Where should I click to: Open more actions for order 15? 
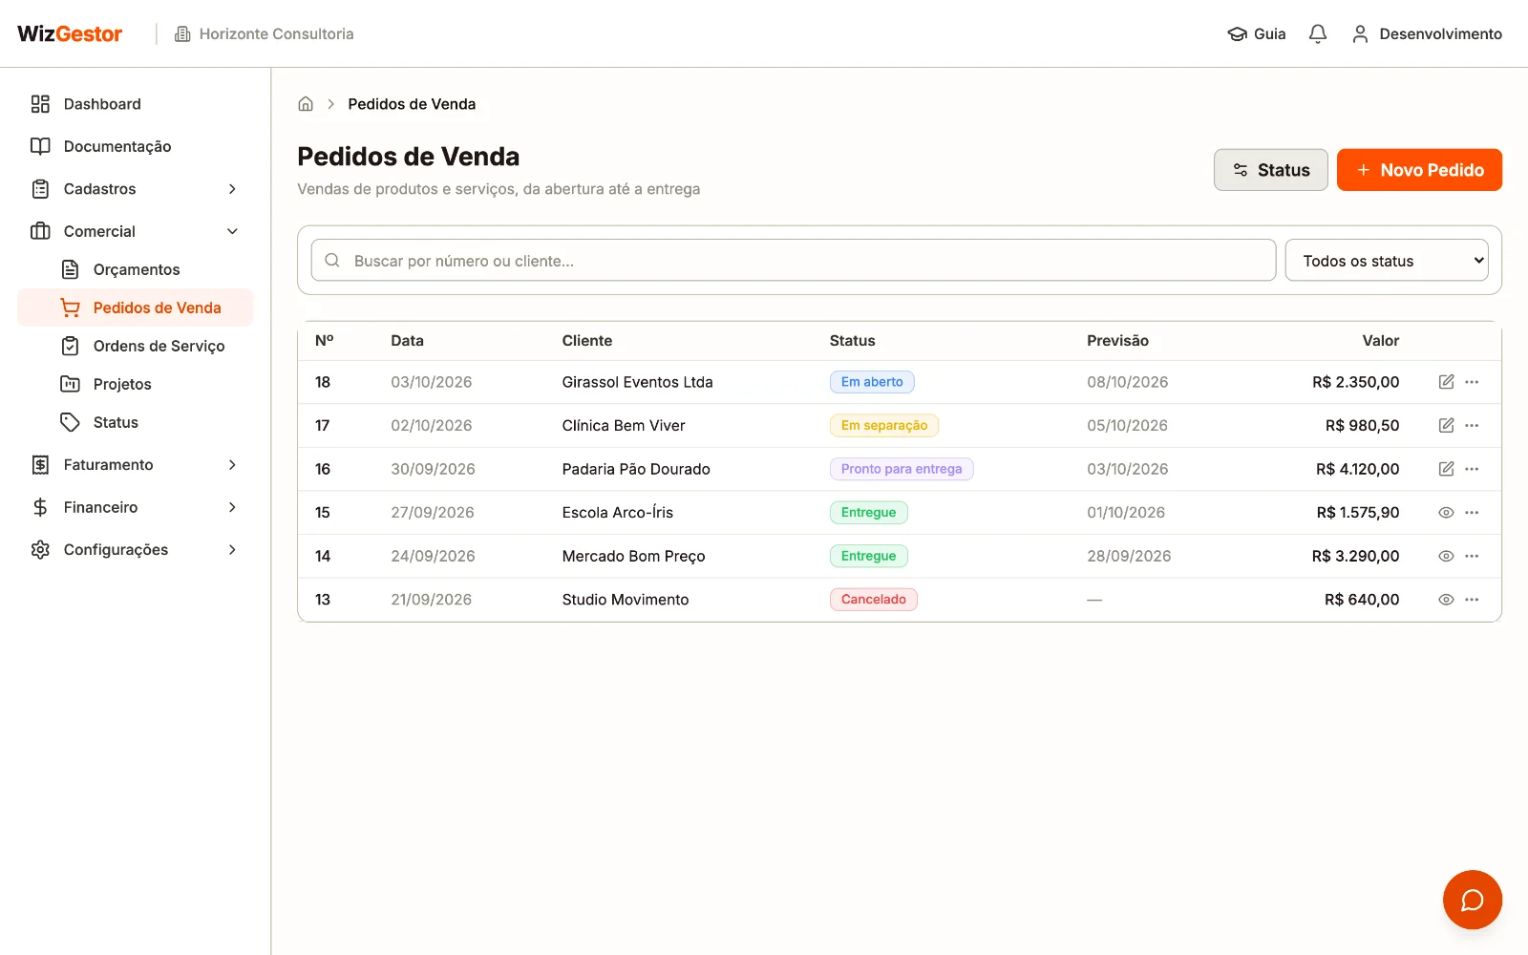pyautogui.click(x=1472, y=513)
